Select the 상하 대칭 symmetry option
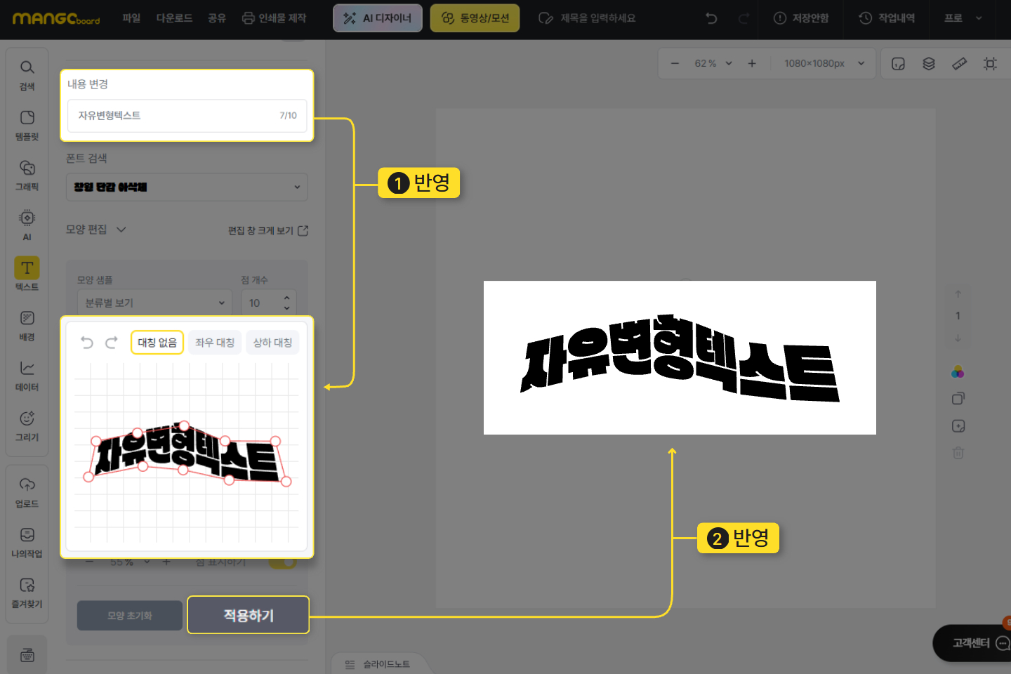Image resolution: width=1011 pixels, height=674 pixels. 272,343
